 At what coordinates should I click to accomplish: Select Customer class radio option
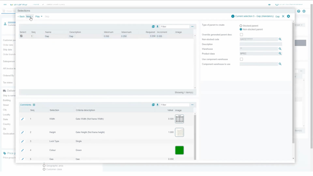tap(44, 169)
